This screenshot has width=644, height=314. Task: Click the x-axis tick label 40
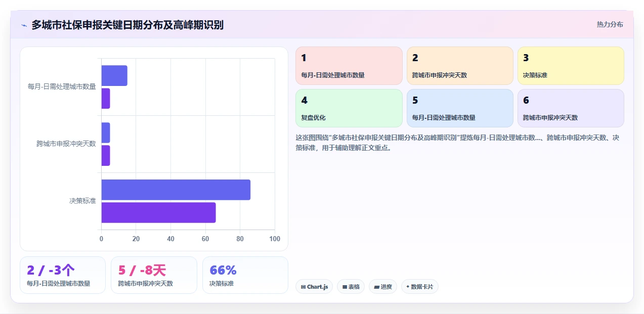coord(170,239)
